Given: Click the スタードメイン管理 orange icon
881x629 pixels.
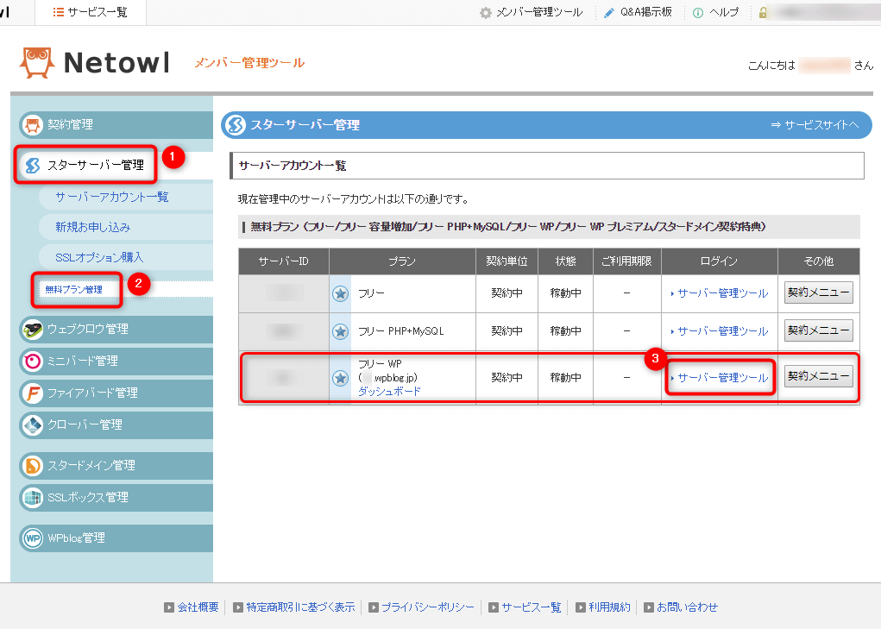Looking at the screenshot, I should [x=33, y=465].
